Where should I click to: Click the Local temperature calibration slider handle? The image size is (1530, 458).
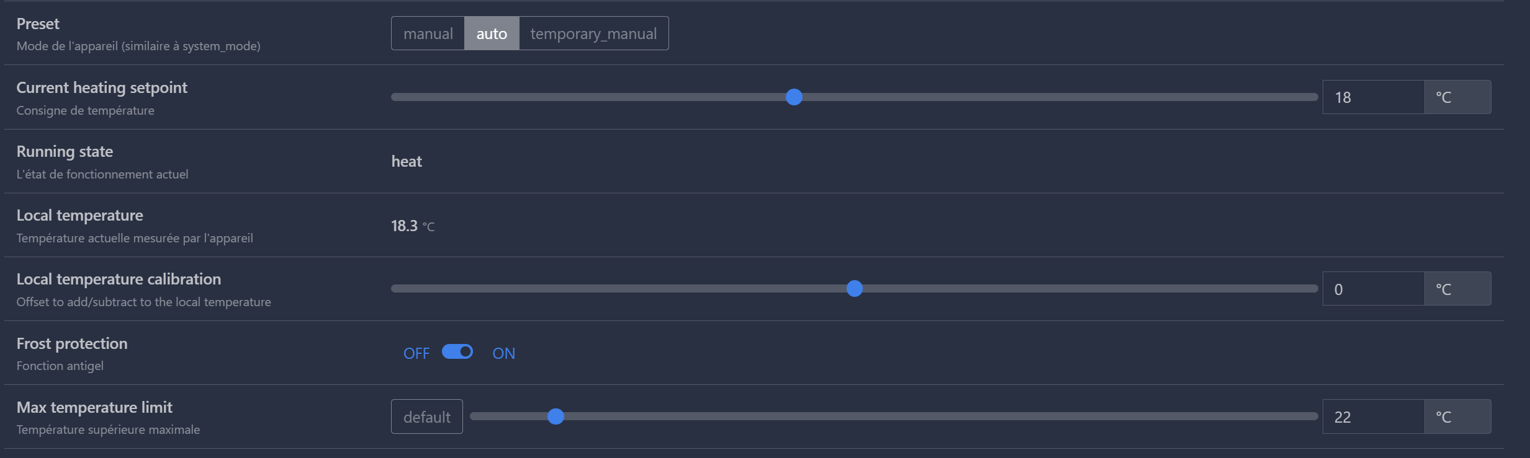point(855,289)
